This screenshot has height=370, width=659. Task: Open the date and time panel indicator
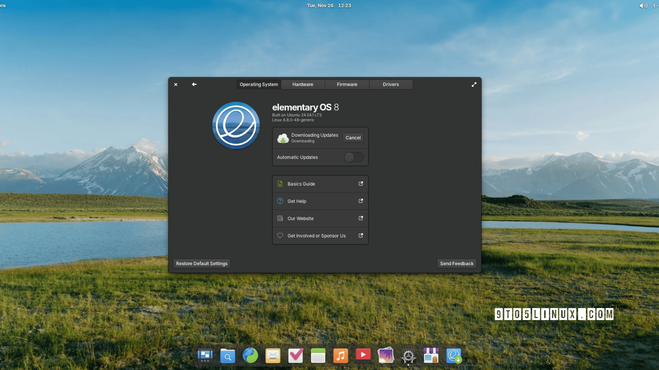(329, 5)
